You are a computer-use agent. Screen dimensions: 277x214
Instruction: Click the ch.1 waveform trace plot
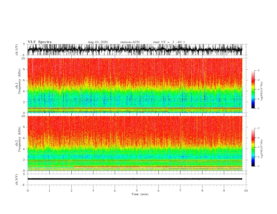[135, 50]
